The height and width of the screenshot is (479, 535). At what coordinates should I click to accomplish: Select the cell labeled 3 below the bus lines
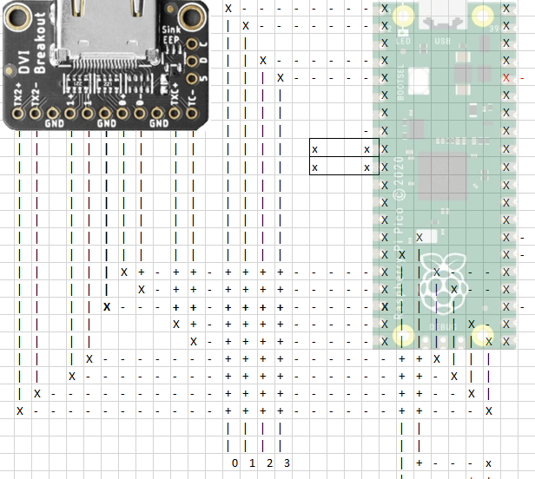(286, 463)
